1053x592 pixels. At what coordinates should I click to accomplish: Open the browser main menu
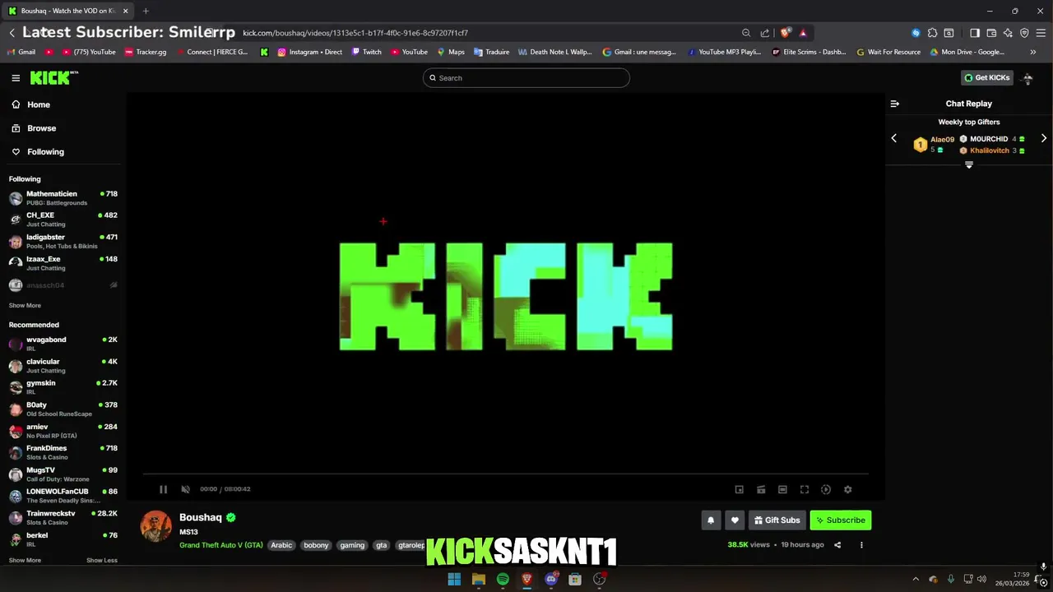tap(1041, 33)
